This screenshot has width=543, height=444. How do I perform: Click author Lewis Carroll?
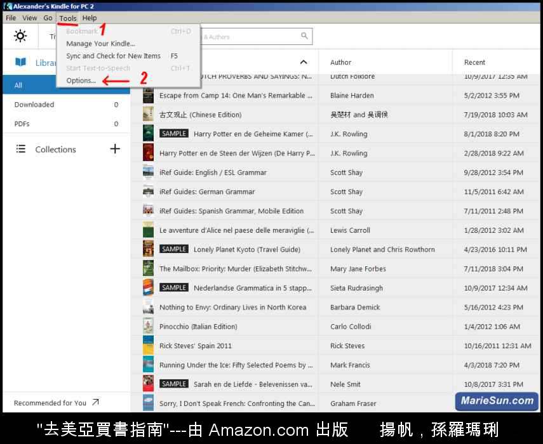(x=350, y=230)
